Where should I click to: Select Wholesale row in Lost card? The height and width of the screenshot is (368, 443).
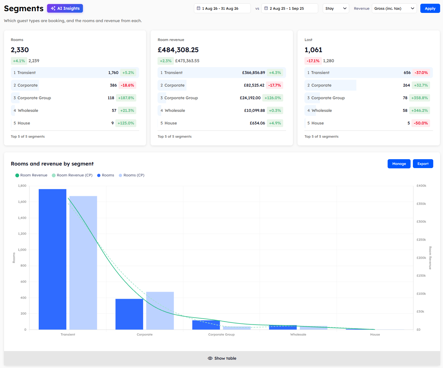coord(369,110)
